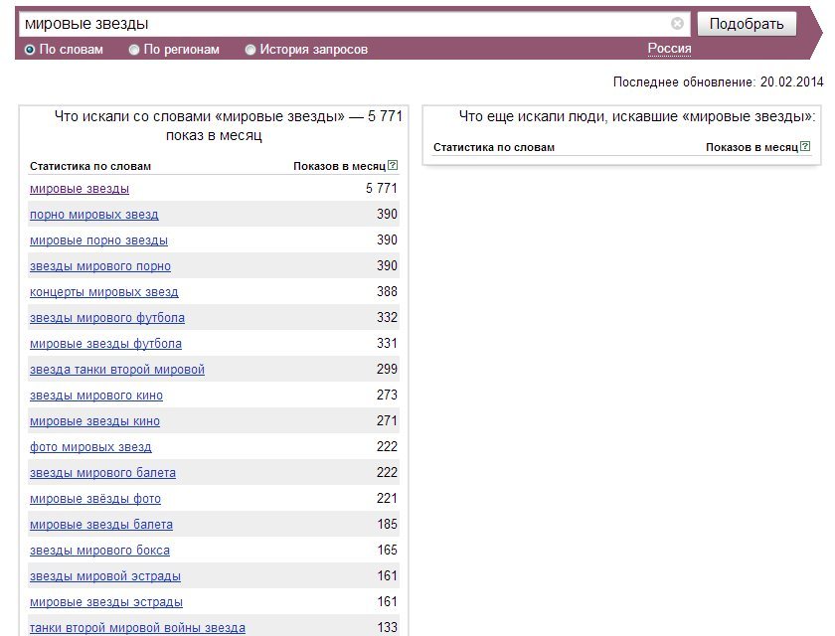Open the мировые звезды кино link
The width and height of the screenshot is (835, 636).
pos(94,421)
